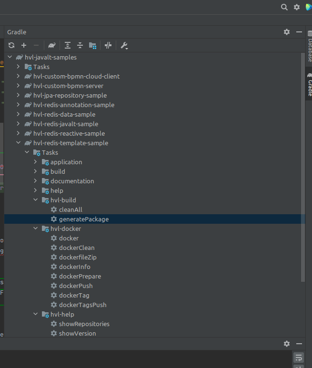Hide the bottom tool window

[x=299, y=344]
